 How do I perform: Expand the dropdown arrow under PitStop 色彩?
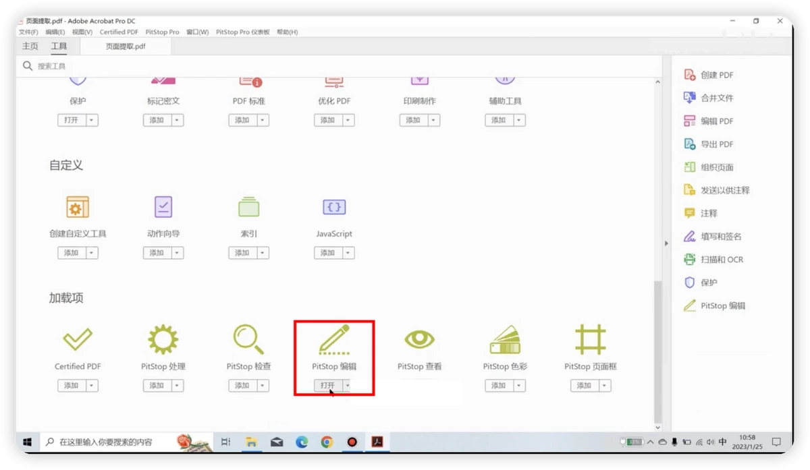tap(519, 386)
